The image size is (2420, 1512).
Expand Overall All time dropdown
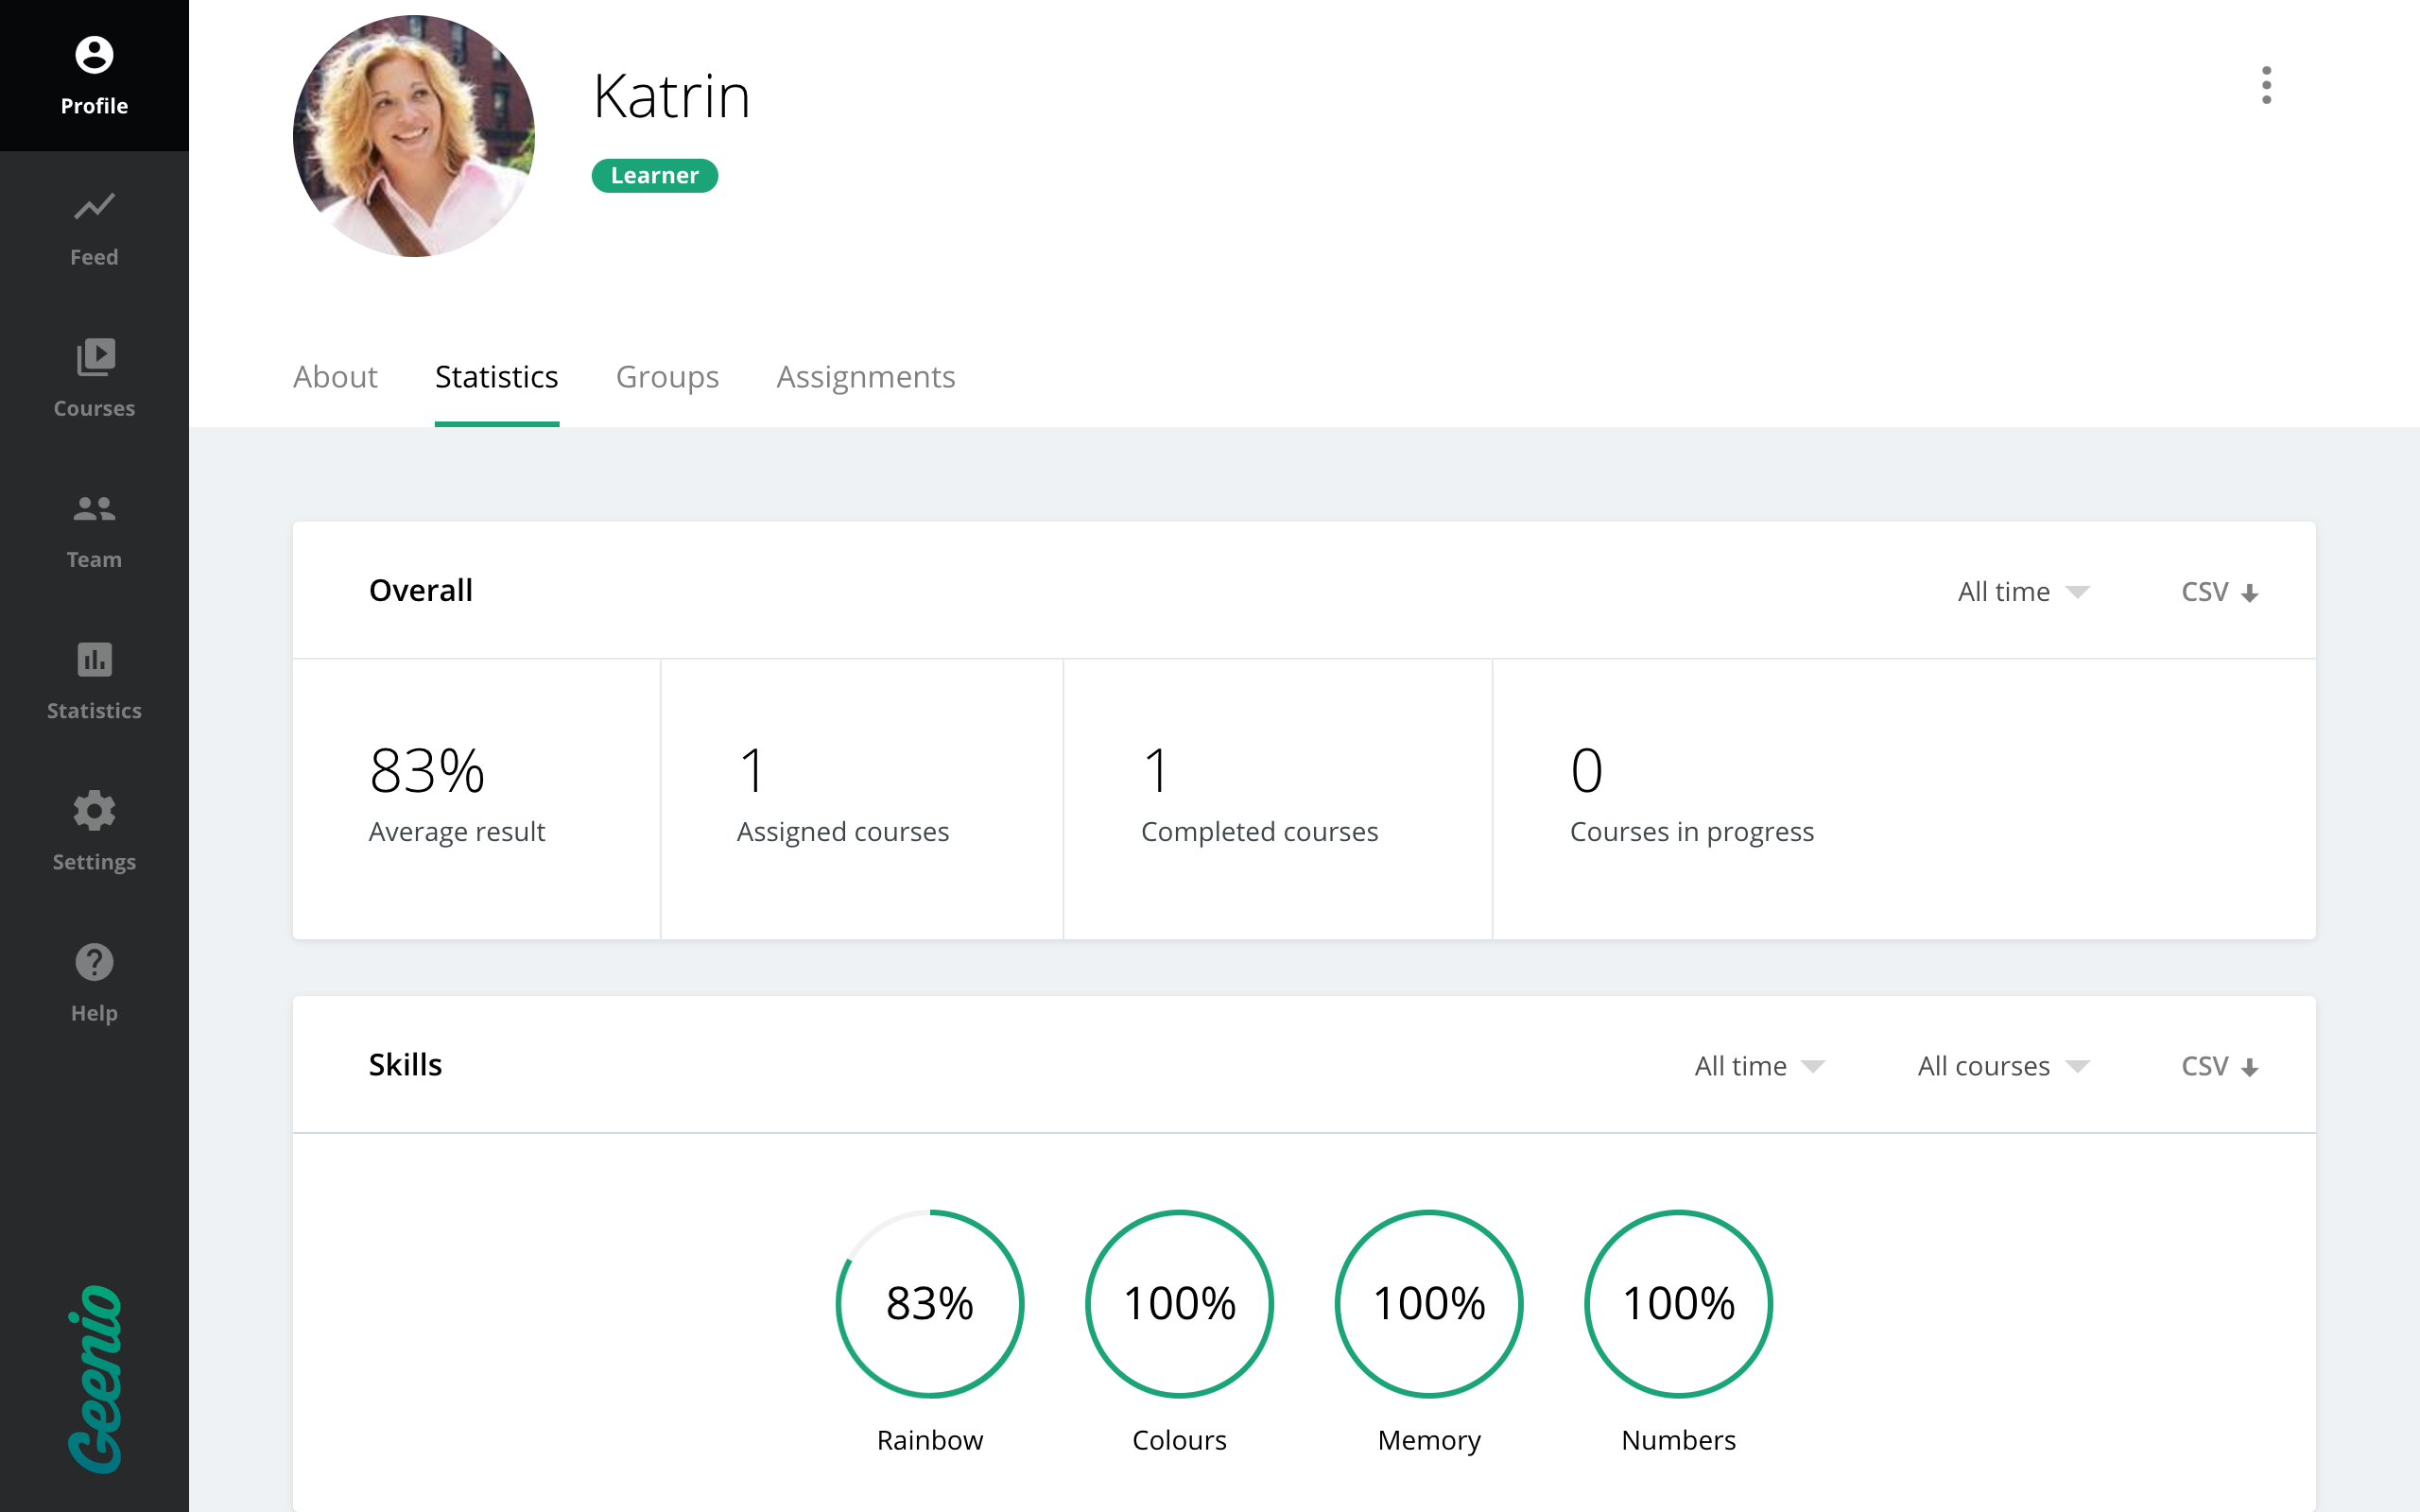coord(2022,592)
